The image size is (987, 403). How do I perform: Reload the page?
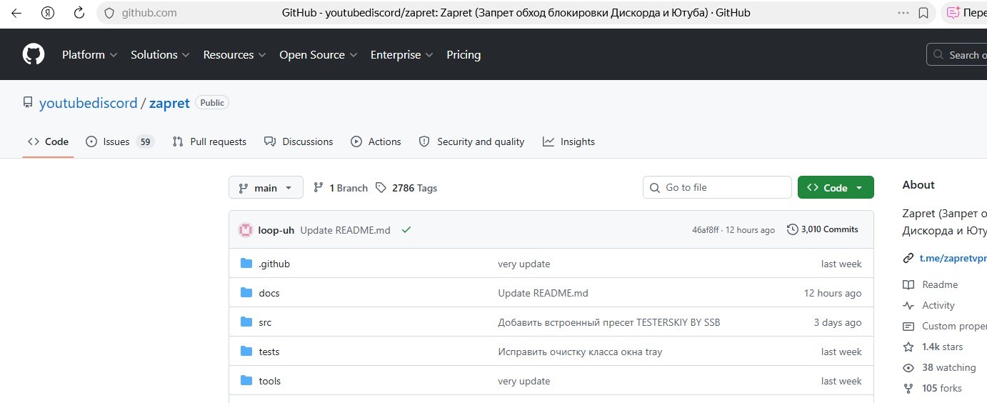79,13
